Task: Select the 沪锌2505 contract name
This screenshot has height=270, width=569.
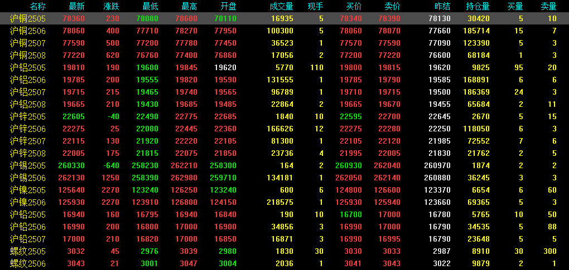Action: click(x=27, y=116)
